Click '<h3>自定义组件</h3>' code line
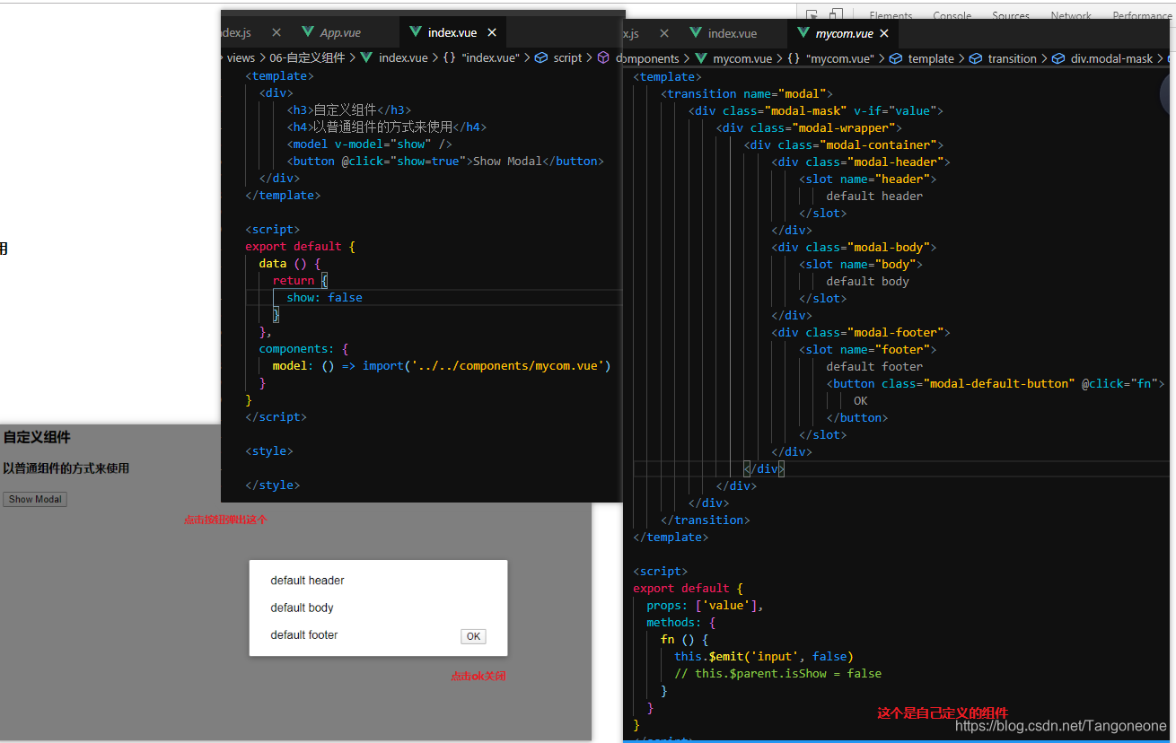 pyautogui.click(x=349, y=109)
